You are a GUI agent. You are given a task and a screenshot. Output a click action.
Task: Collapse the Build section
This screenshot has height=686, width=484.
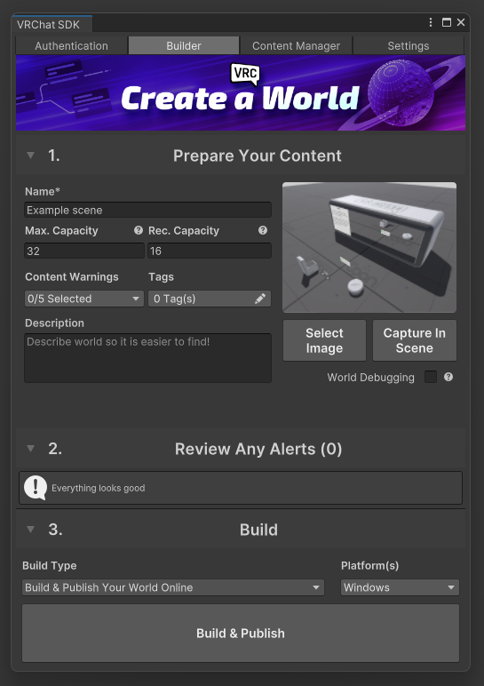click(x=30, y=530)
